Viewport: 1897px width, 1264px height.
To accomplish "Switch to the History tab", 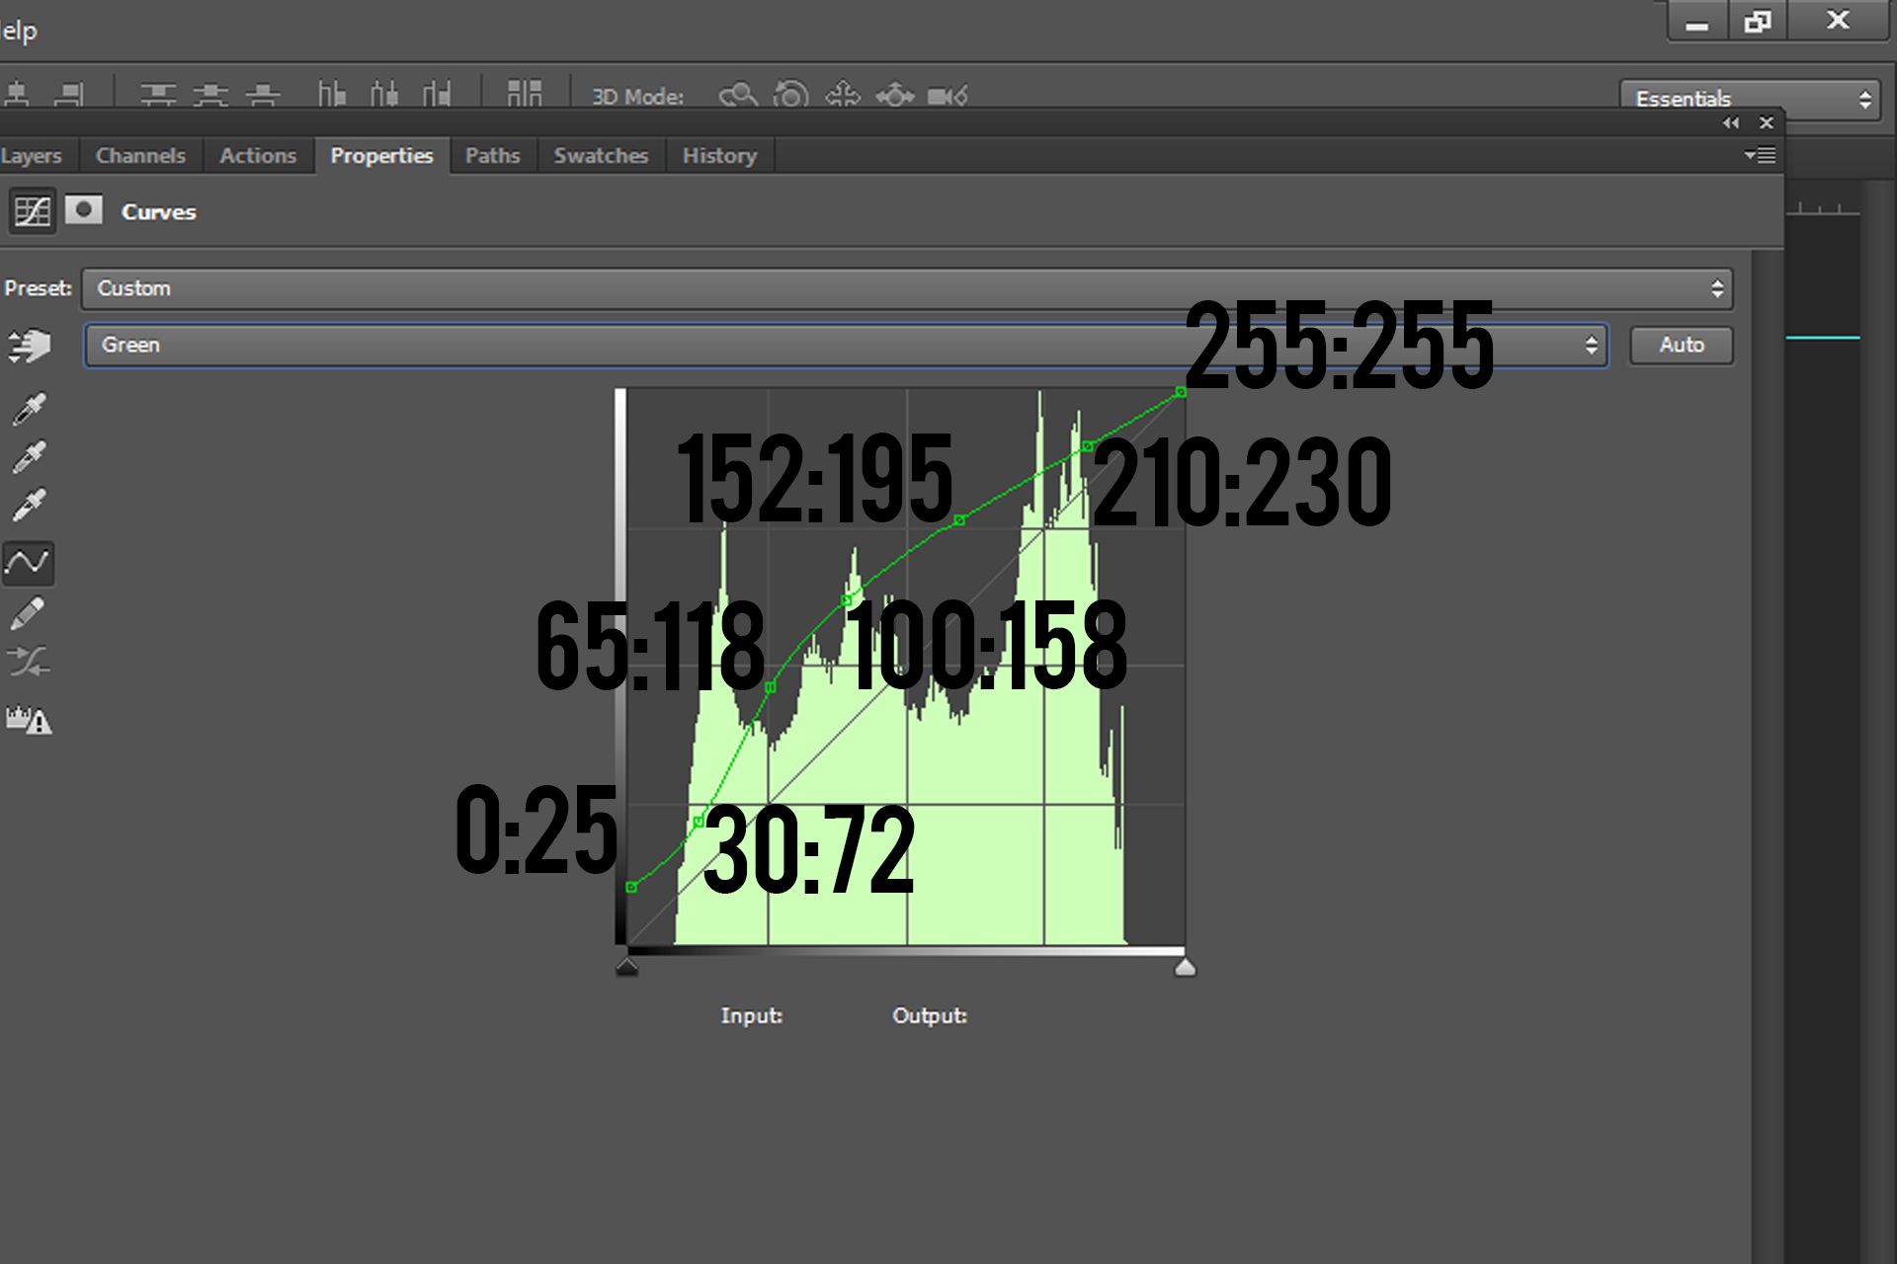I will click(718, 156).
